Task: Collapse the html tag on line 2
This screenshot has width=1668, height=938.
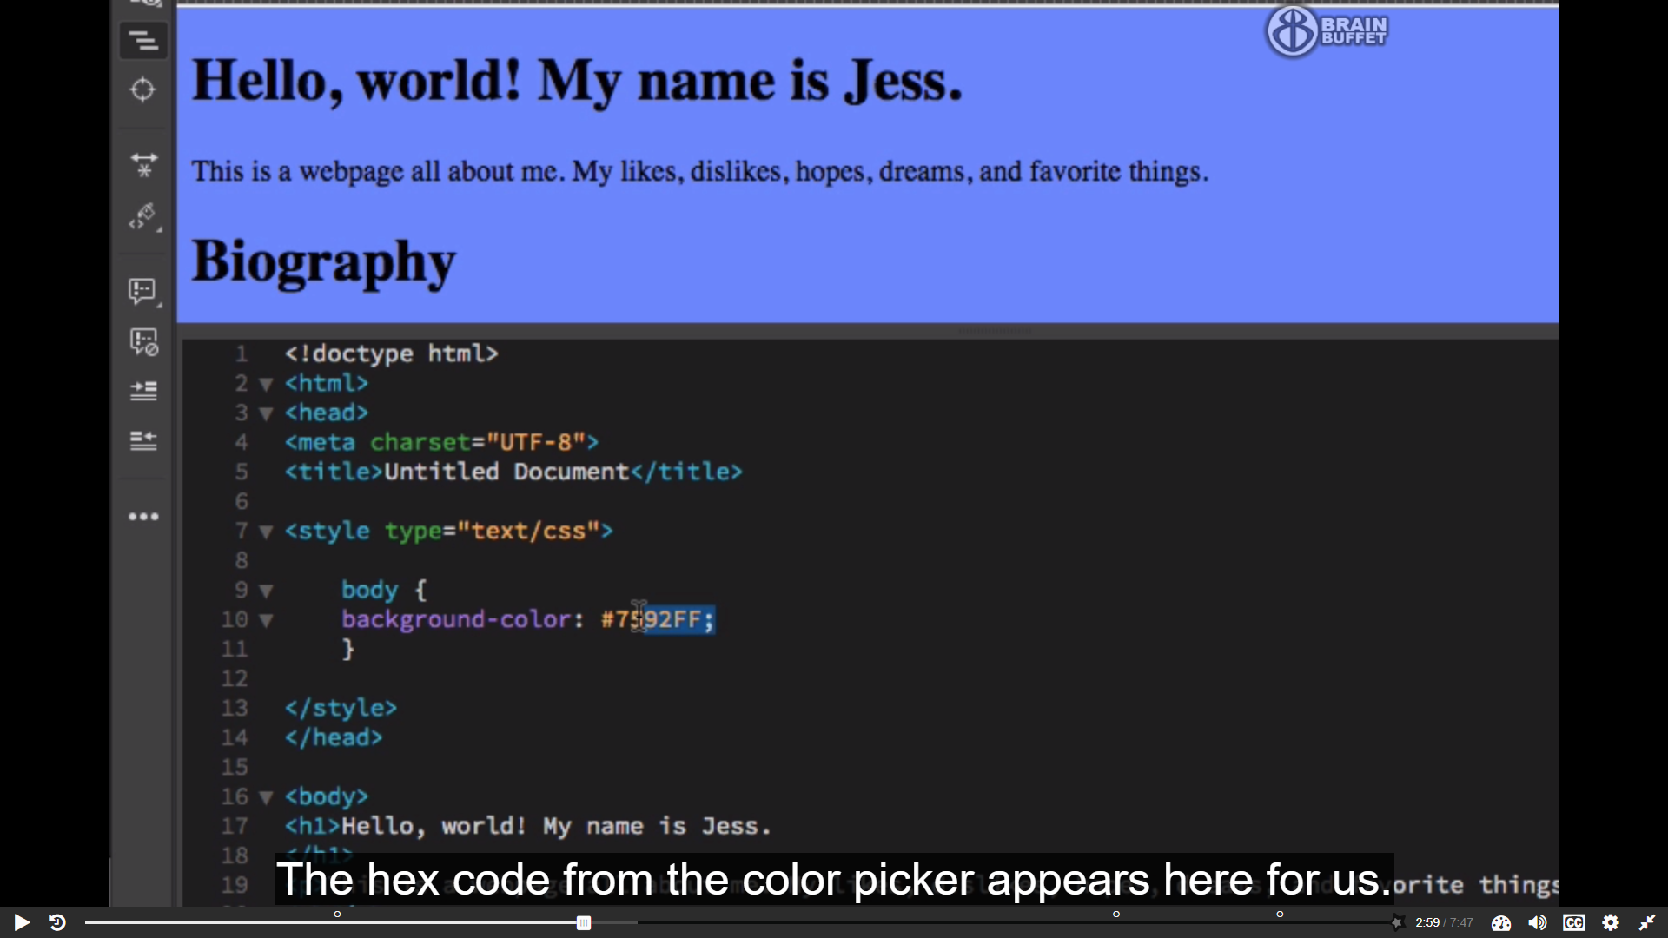Action: coord(266,384)
